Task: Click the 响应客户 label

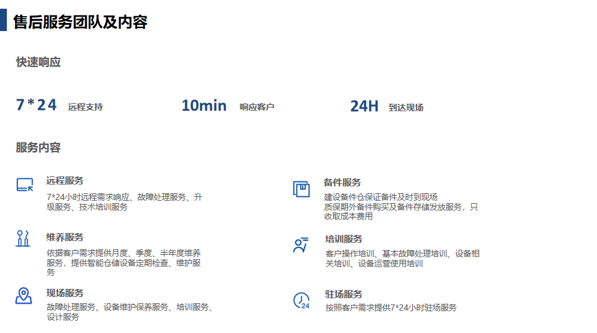Action: point(257,107)
